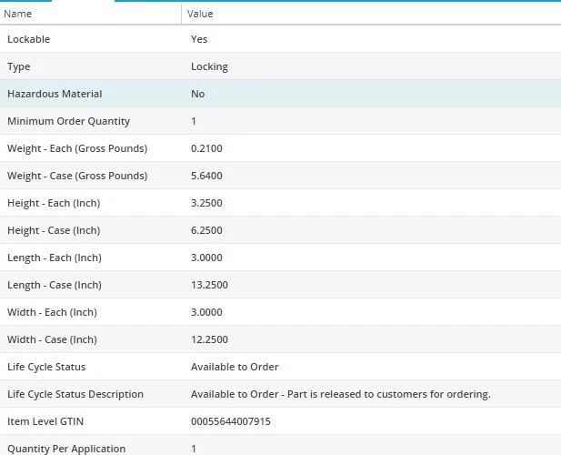Viewport: 561px width, 455px height.
Task: Select the Lockable row
Action: 29,39
